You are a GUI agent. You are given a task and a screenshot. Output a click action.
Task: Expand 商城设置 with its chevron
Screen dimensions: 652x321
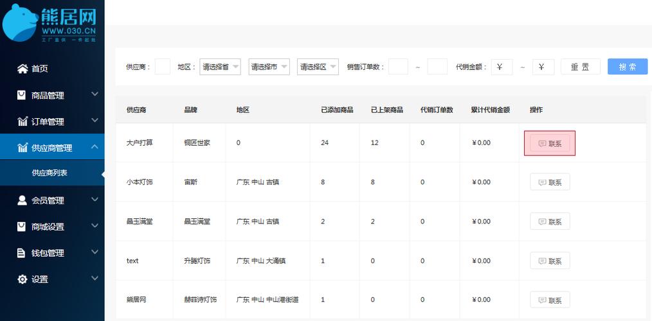[95, 225]
